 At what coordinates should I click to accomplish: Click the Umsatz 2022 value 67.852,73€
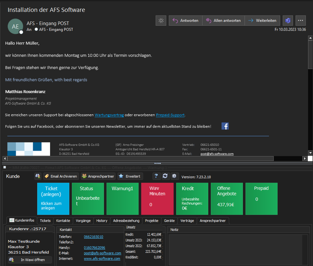click(154, 246)
